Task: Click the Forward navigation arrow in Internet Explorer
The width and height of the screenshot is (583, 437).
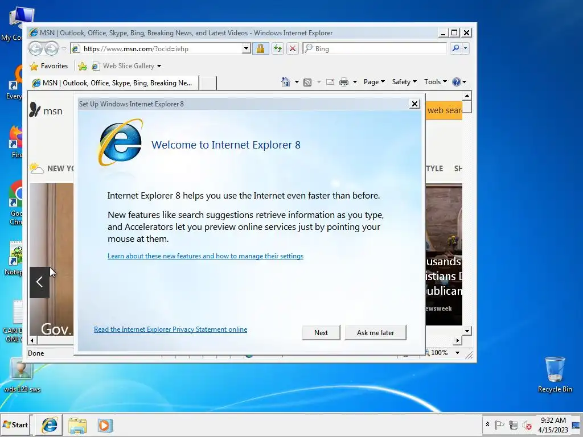Action: pyautogui.click(x=51, y=48)
